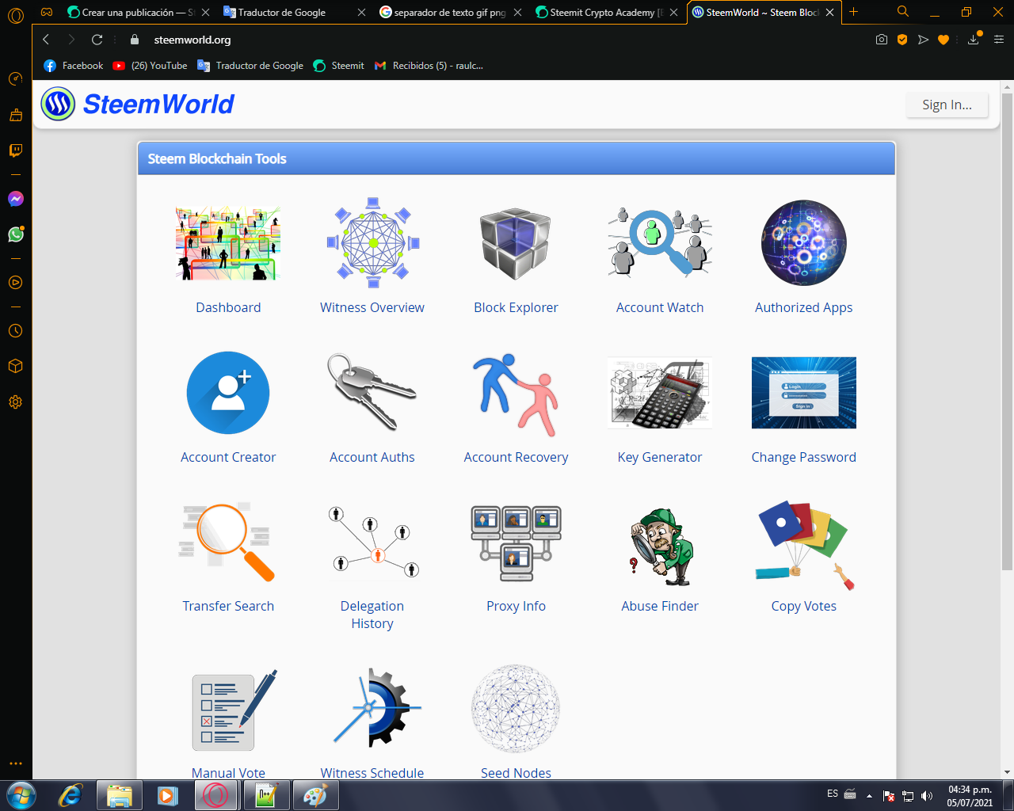Screen dimensions: 1014x811
Task: Open the Seed Nodes sphere icon
Action: point(516,708)
